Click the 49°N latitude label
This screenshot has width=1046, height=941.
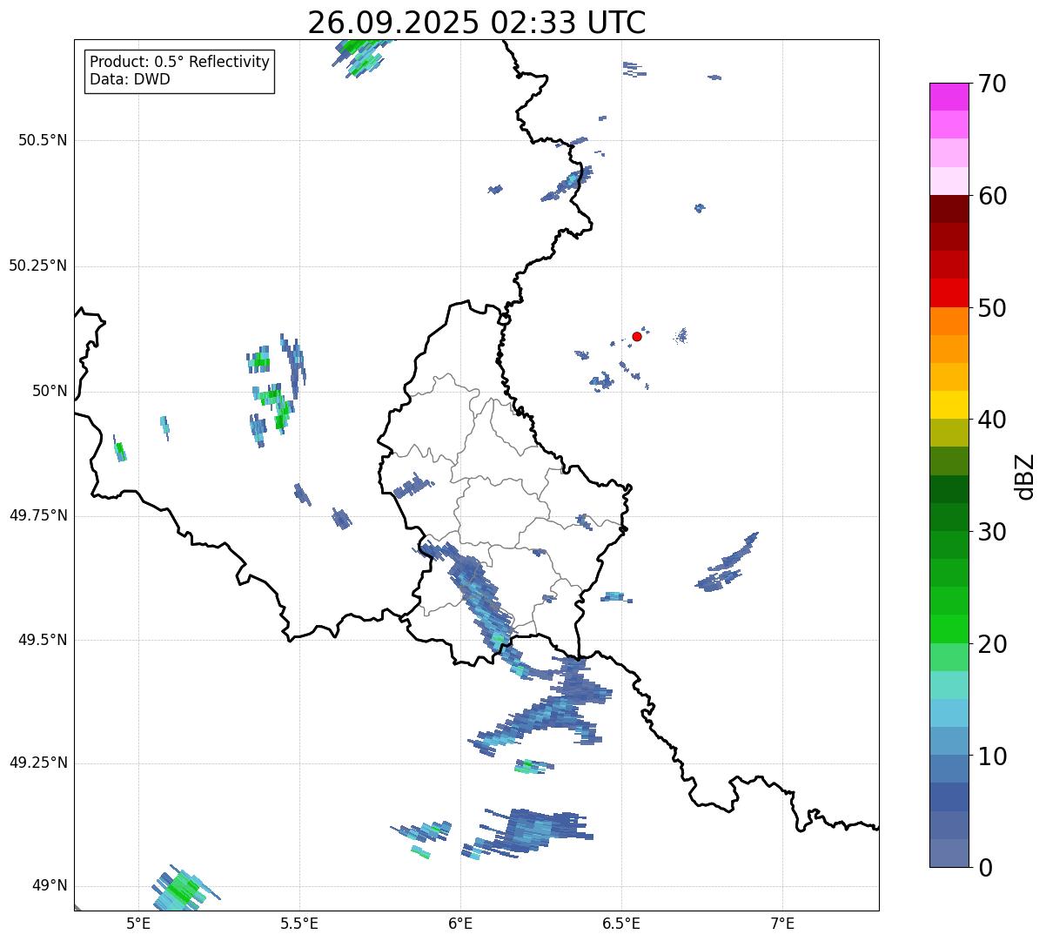50,886
